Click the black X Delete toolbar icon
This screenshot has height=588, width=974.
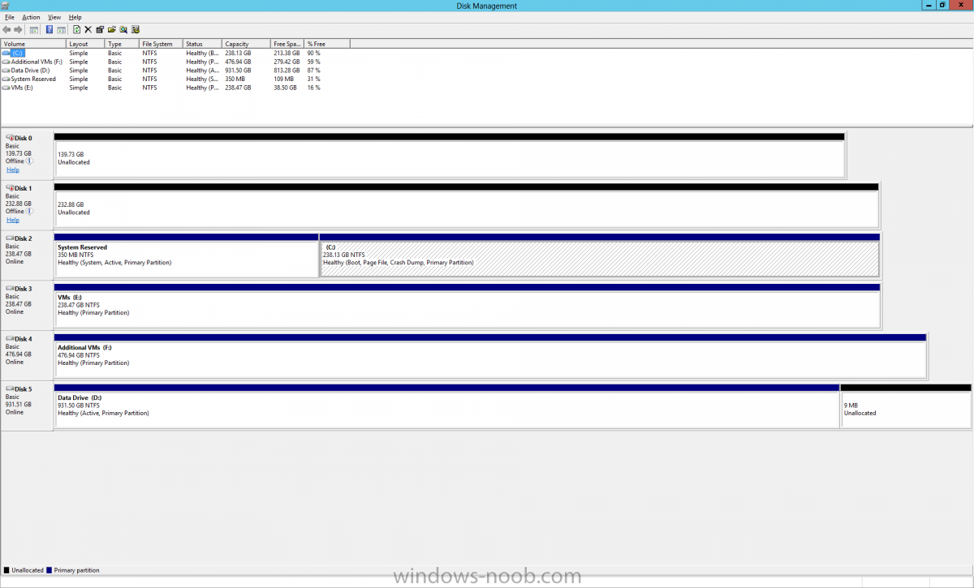coord(88,30)
